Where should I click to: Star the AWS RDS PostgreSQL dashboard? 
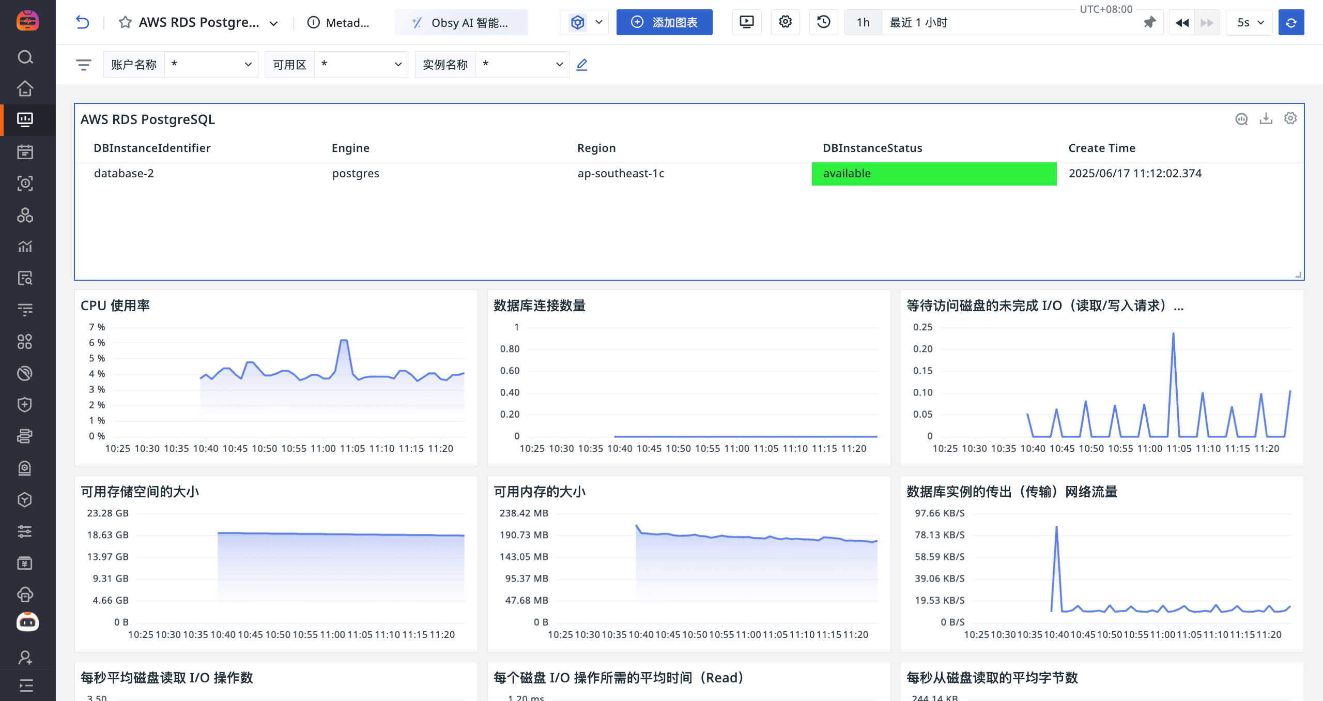125,22
